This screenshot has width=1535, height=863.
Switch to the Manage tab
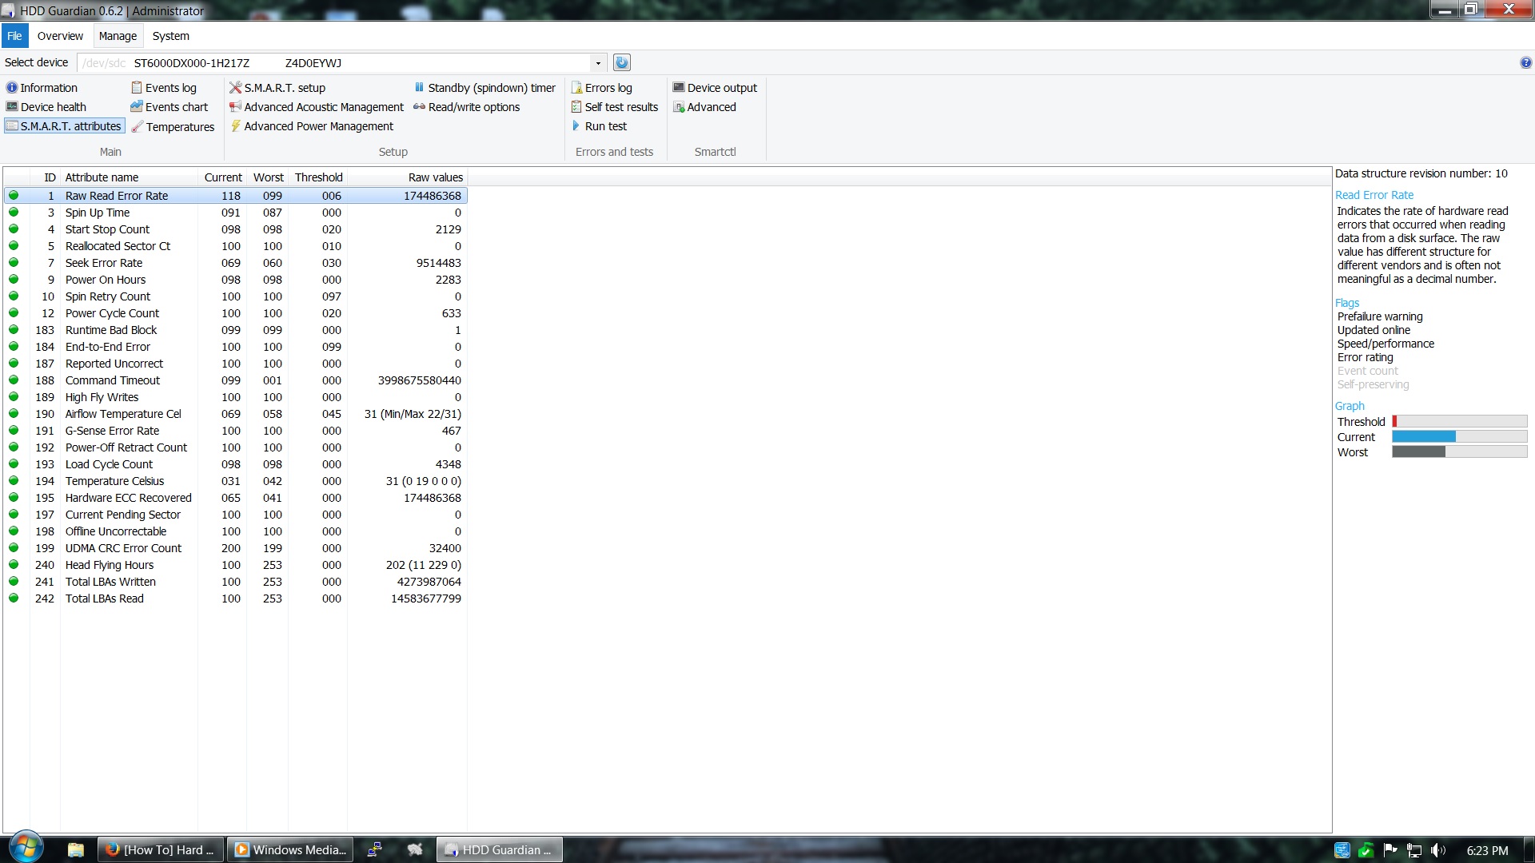[x=118, y=36]
